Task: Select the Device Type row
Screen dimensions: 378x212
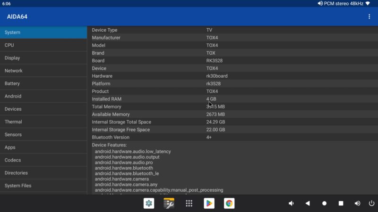Action: [232, 30]
